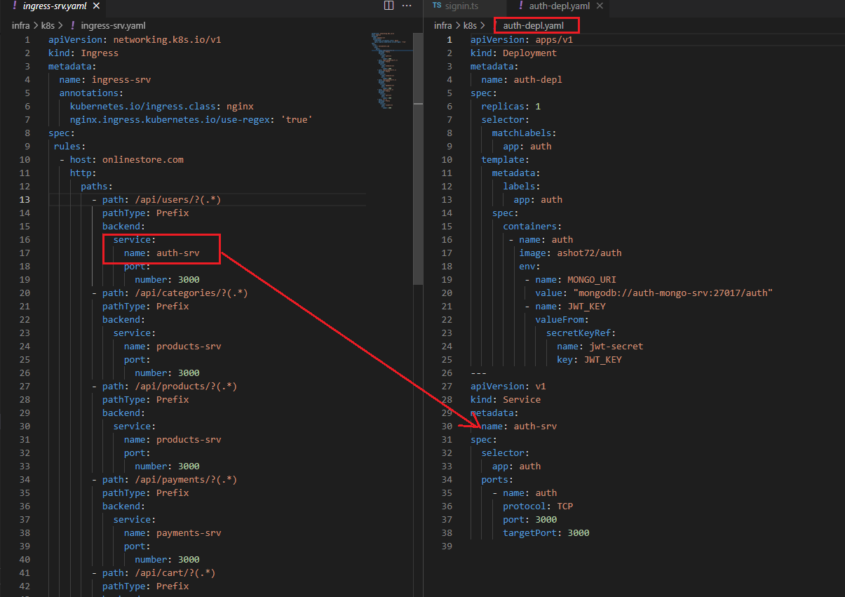Click the mongodb connection string value

tap(672, 293)
